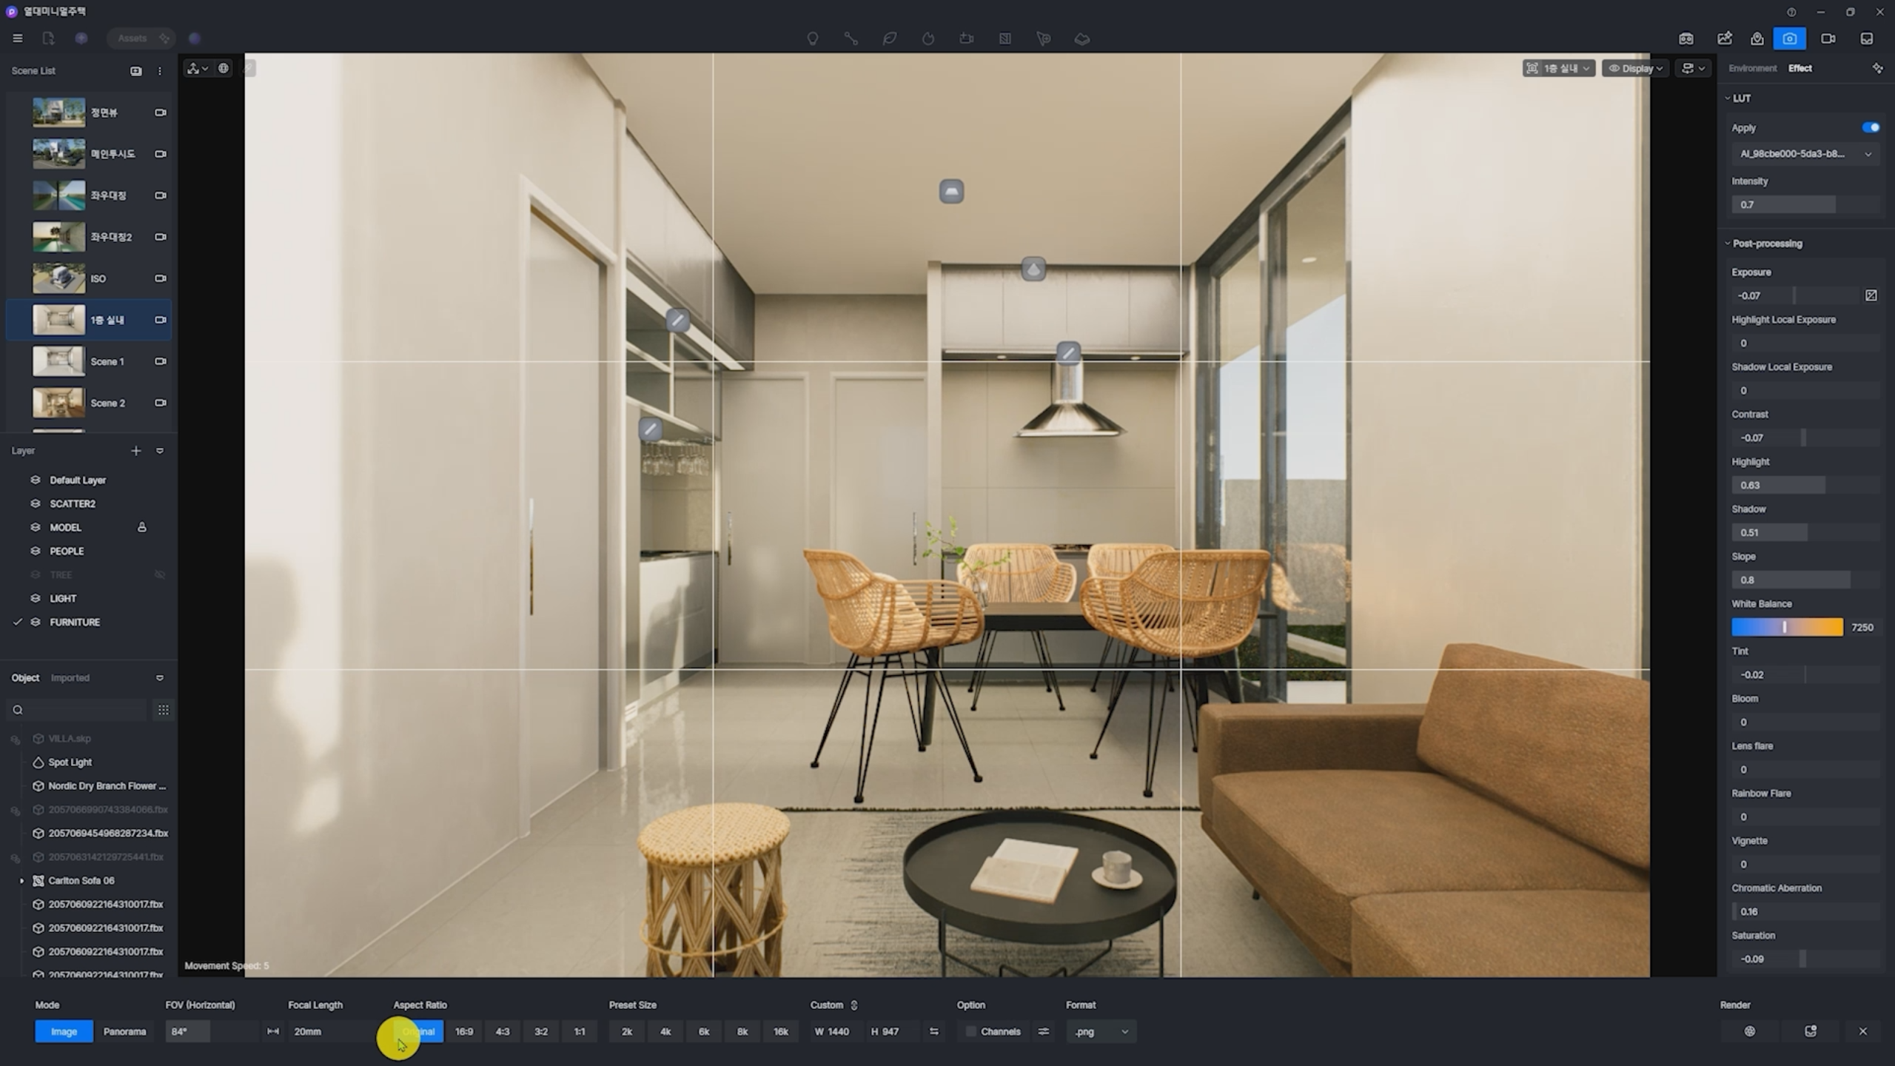Click the add to render queue icon
The width and height of the screenshot is (1895, 1066).
1811,1031
